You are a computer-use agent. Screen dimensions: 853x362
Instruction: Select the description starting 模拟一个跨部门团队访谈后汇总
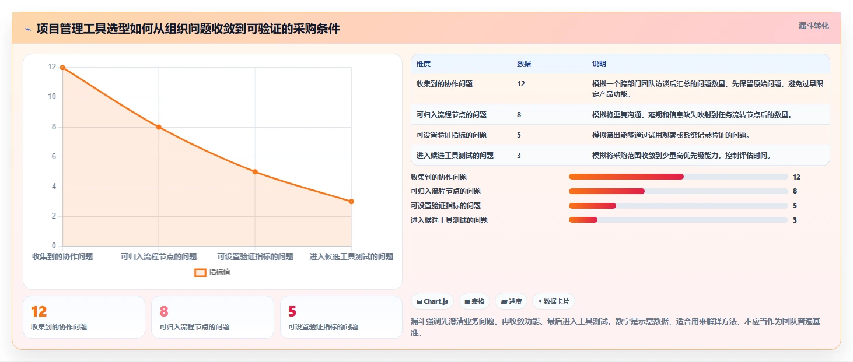click(x=708, y=89)
